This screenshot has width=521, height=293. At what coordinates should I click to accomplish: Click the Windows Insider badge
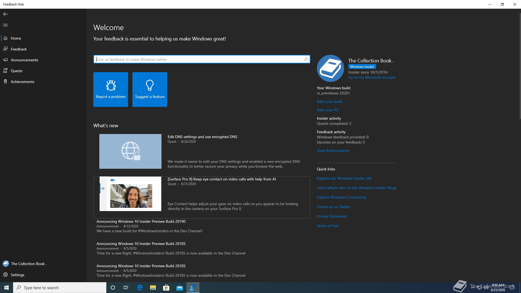click(x=362, y=67)
